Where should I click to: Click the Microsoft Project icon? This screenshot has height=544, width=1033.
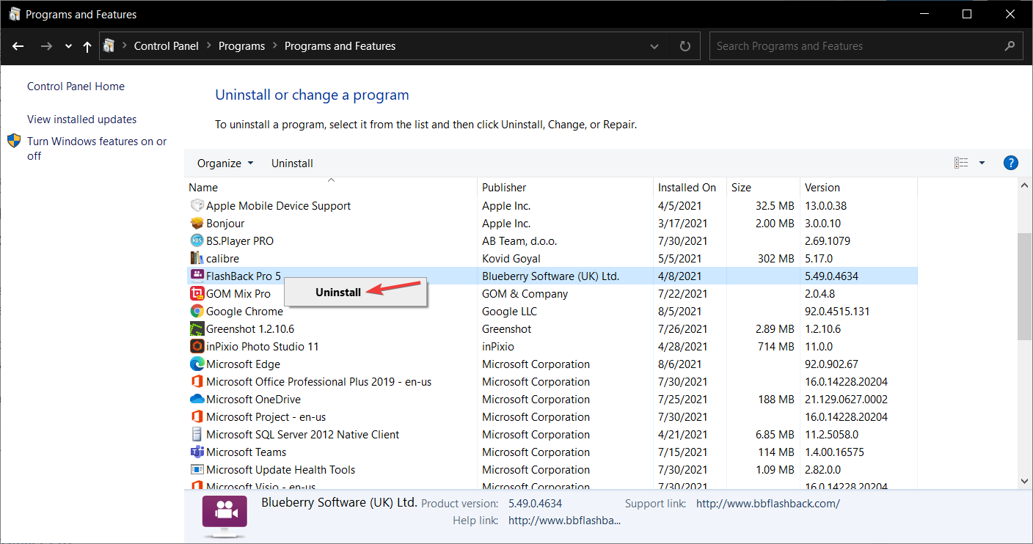pyautogui.click(x=197, y=417)
